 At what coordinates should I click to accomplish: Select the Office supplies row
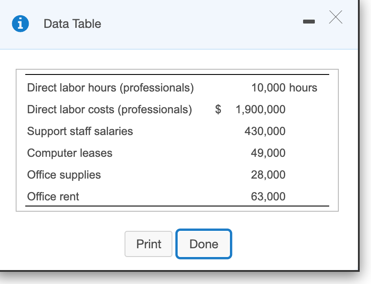click(x=64, y=175)
